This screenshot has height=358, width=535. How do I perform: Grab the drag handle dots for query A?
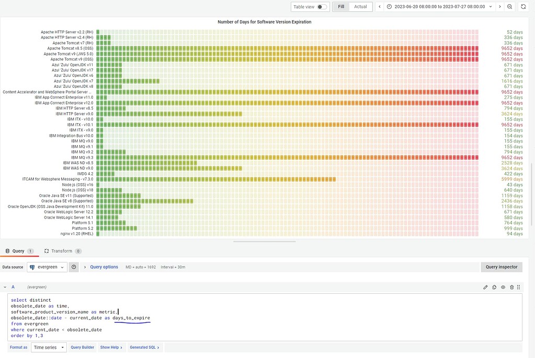click(519, 287)
